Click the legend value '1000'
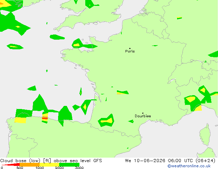This screenshot has width=218, height=169. point(40,168)
